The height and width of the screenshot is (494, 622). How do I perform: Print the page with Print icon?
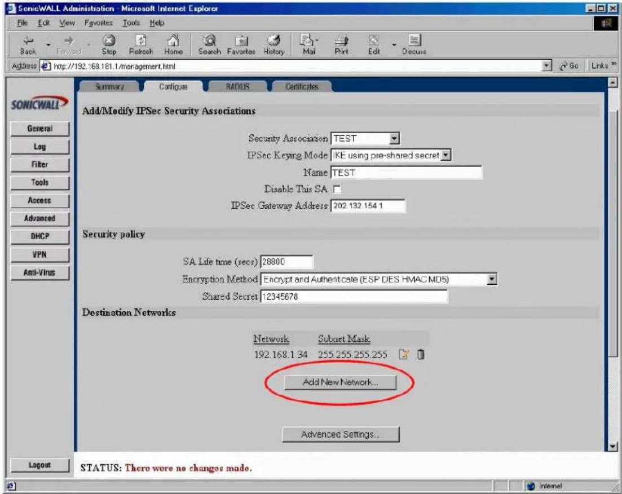pyautogui.click(x=341, y=45)
